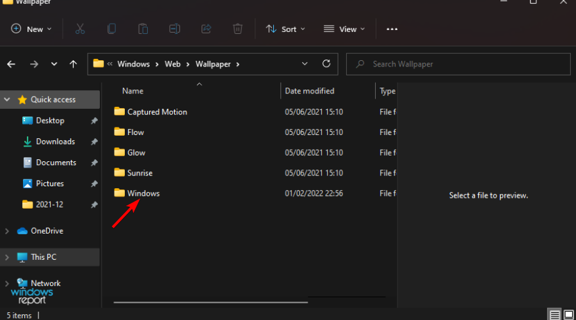Switch to details view in status bar
The width and height of the screenshot is (576, 320).
[554, 314]
